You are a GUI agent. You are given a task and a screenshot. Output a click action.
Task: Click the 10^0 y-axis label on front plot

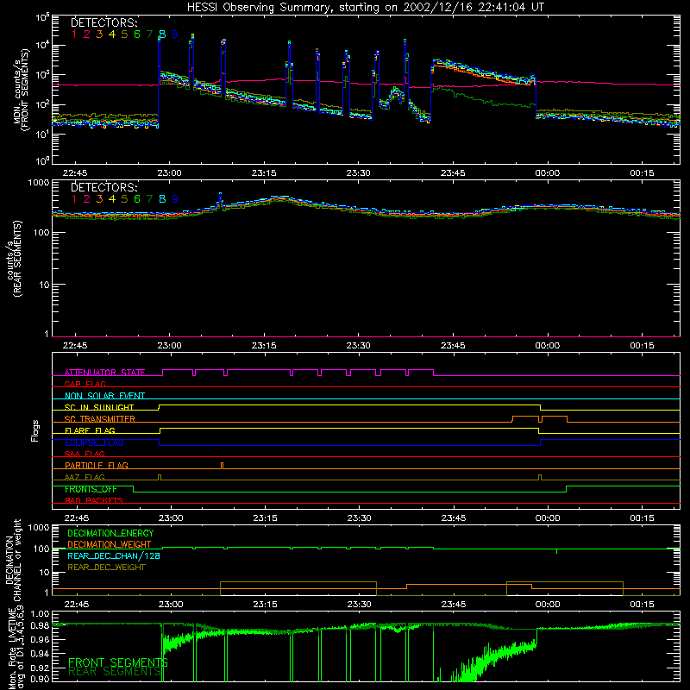41,161
